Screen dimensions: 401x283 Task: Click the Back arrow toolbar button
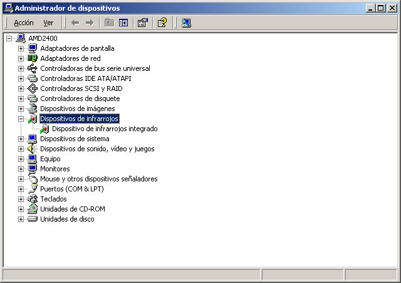coord(75,23)
